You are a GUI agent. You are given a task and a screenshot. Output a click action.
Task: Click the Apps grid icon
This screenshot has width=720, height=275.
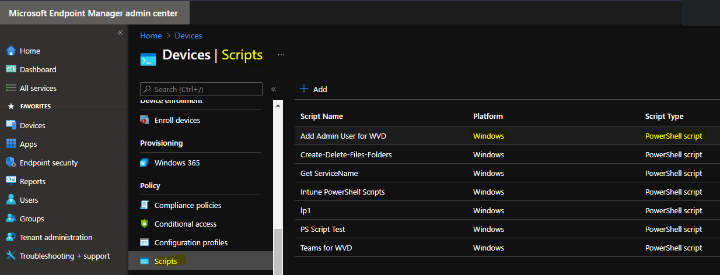11,144
